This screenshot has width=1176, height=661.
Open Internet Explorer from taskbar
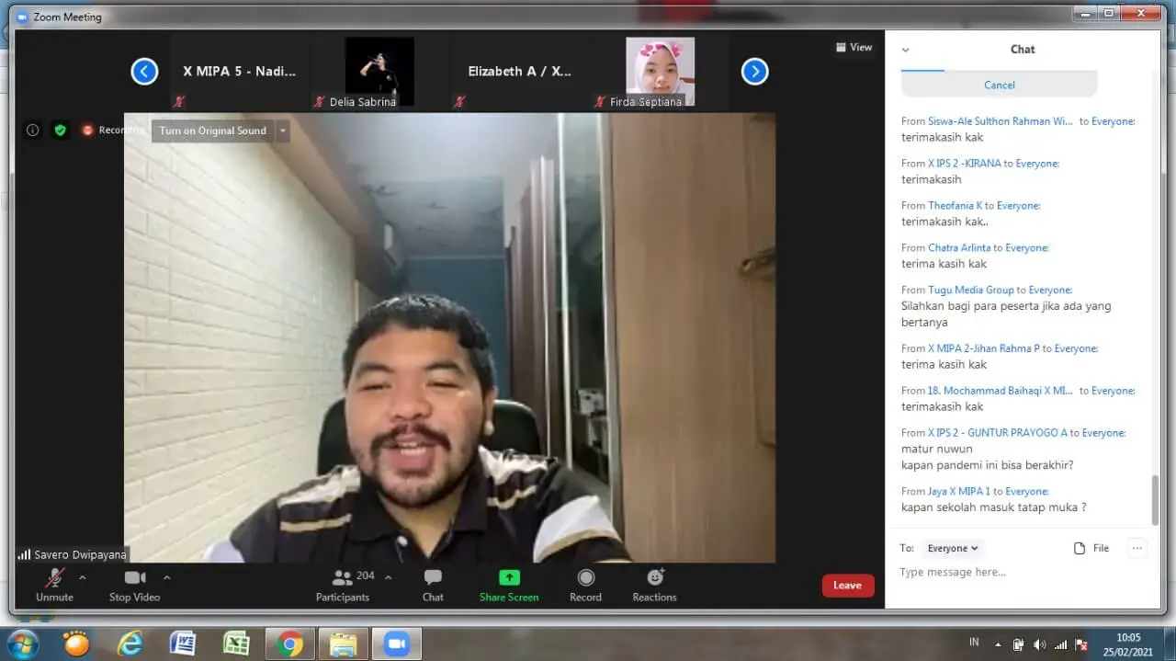tap(130, 644)
